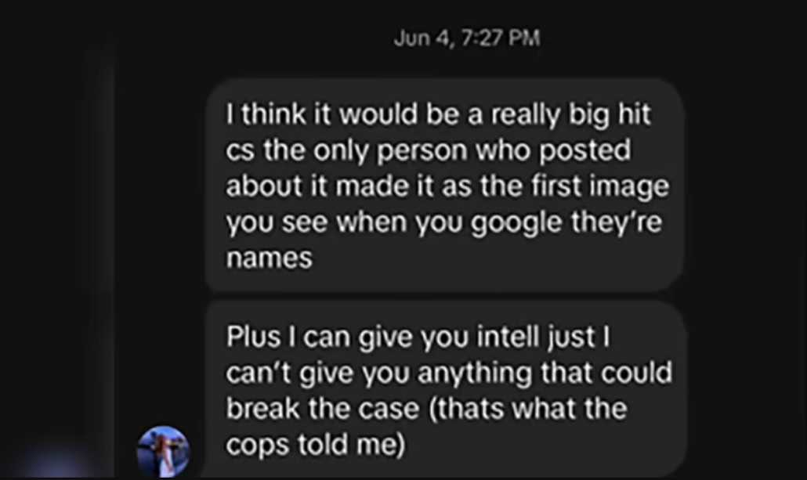The width and height of the screenshot is (807, 480).
Task: Select the text "cops told me)"
Action: point(316,445)
